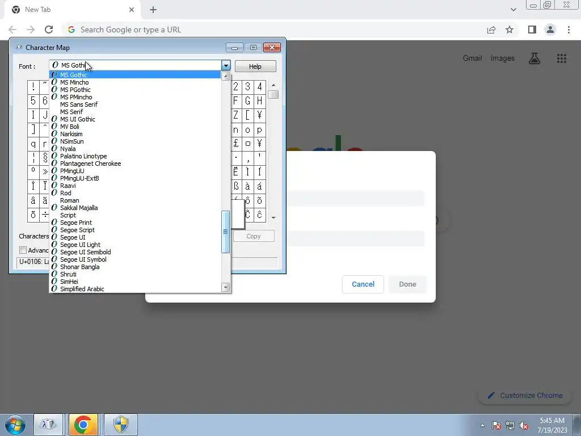This screenshot has height=436, width=581.
Task: Toggle Advanced view checkbox
Action: click(x=23, y=250)
